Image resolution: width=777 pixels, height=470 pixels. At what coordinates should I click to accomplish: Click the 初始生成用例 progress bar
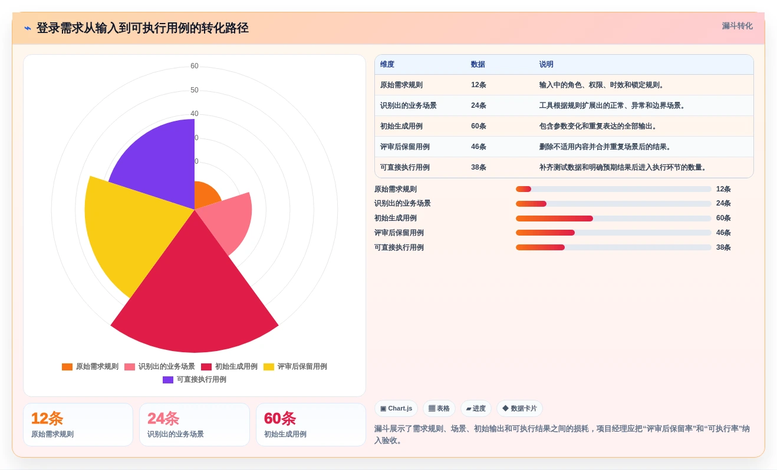point(614,219)
